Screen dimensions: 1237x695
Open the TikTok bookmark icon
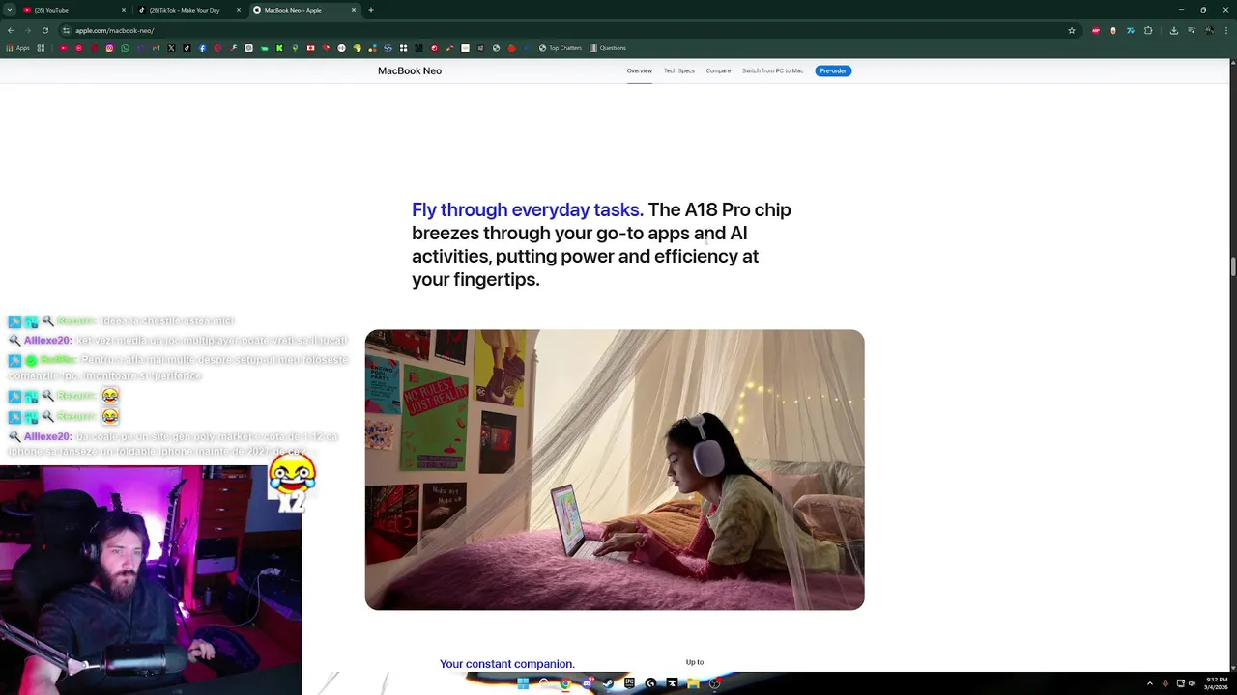coord(187,48)
